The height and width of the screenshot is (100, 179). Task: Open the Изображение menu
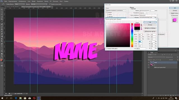tap(22, 1)
